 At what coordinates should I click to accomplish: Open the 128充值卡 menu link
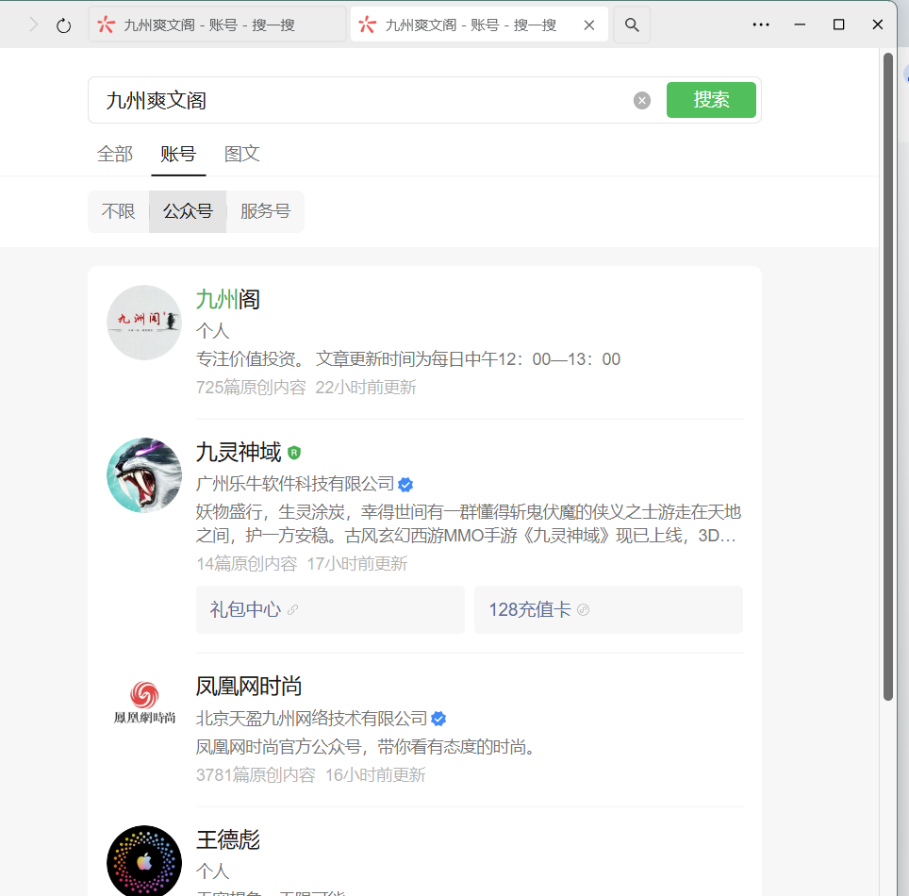pos(609,609)
